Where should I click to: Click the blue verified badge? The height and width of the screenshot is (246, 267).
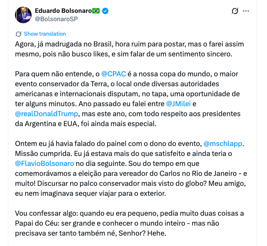click(x=105, y=10)
